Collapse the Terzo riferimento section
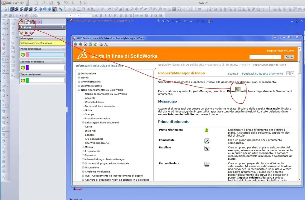 pyautogui.click(x=63, y=74)
